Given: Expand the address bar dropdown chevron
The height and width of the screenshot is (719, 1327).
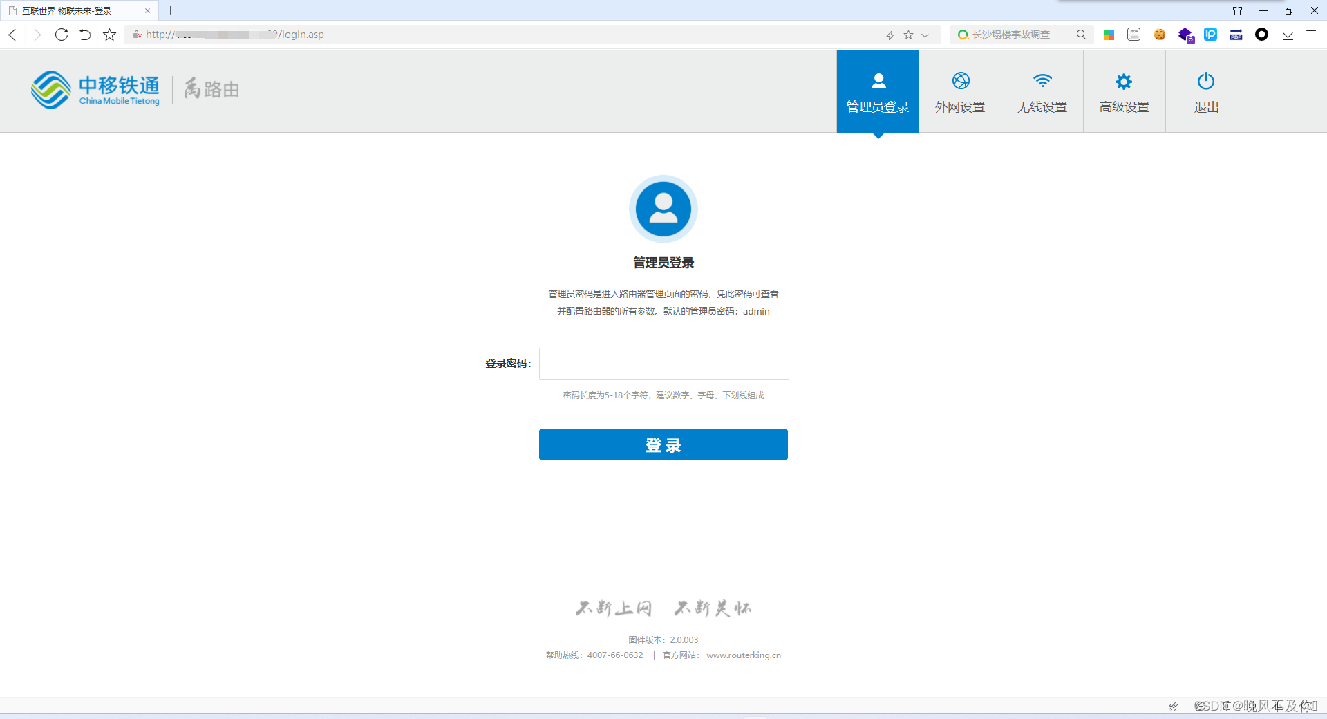Looking at the screenshot, I should [925, 35].
